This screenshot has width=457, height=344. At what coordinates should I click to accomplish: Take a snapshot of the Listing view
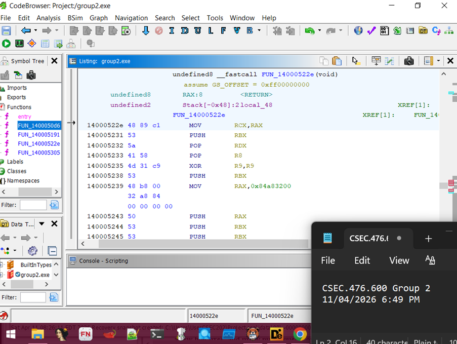pyautogui.click(x=409, y=61)
